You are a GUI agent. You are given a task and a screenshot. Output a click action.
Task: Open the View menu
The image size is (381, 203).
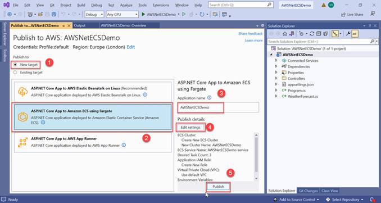pyautogui.click(x=40, y=5)
